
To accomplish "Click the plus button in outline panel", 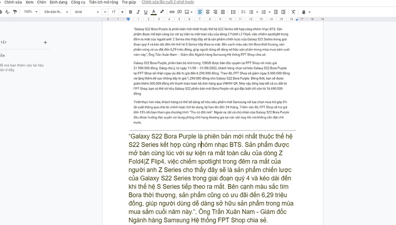I will pyautogui.click(x=45, y=43).
